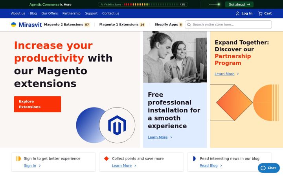Click Collect points and save more text

tap(138, 158)
